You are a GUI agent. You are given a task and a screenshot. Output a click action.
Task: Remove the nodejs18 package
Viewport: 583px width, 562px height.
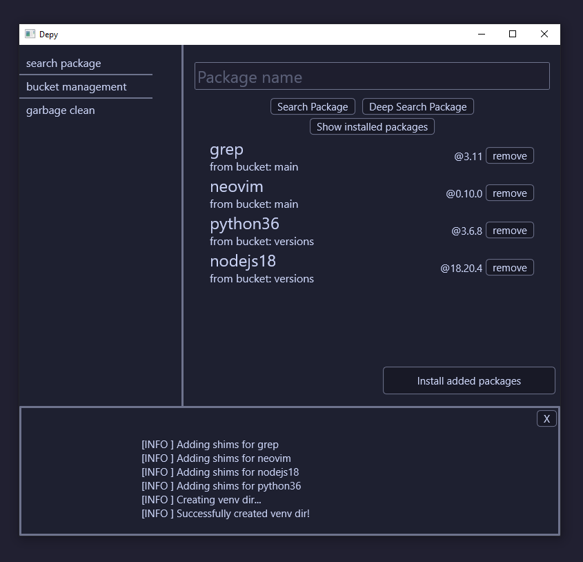pos(509,268)
